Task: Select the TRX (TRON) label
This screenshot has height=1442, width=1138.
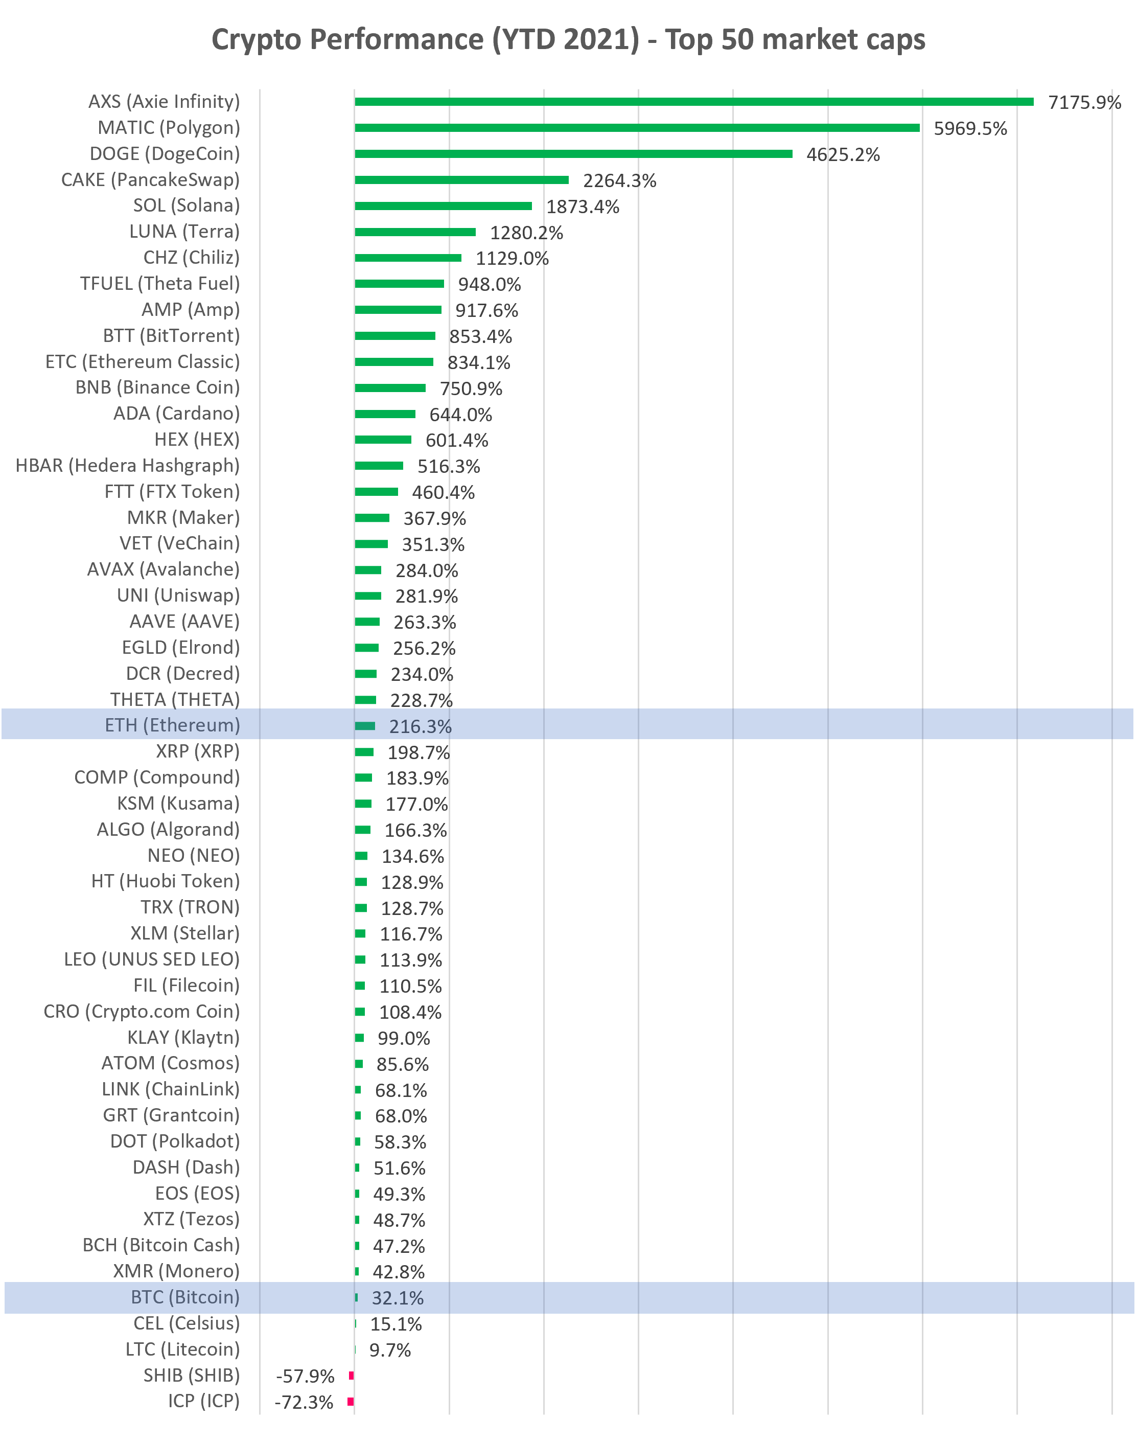Action: [x=191, y=907]
